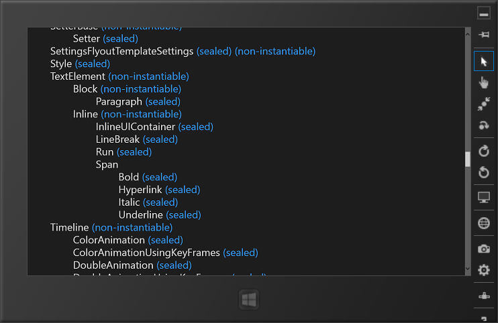Select rotation touch mode
Image resolution: width=498 pixels, height=323 pixels.
point(484,125)
